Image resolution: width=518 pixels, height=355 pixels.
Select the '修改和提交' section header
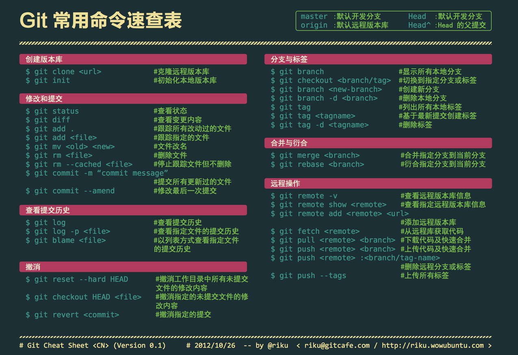(133, 99)
